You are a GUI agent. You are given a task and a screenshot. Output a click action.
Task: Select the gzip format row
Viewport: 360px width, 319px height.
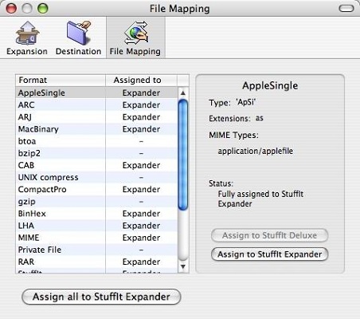click(96, 202)
